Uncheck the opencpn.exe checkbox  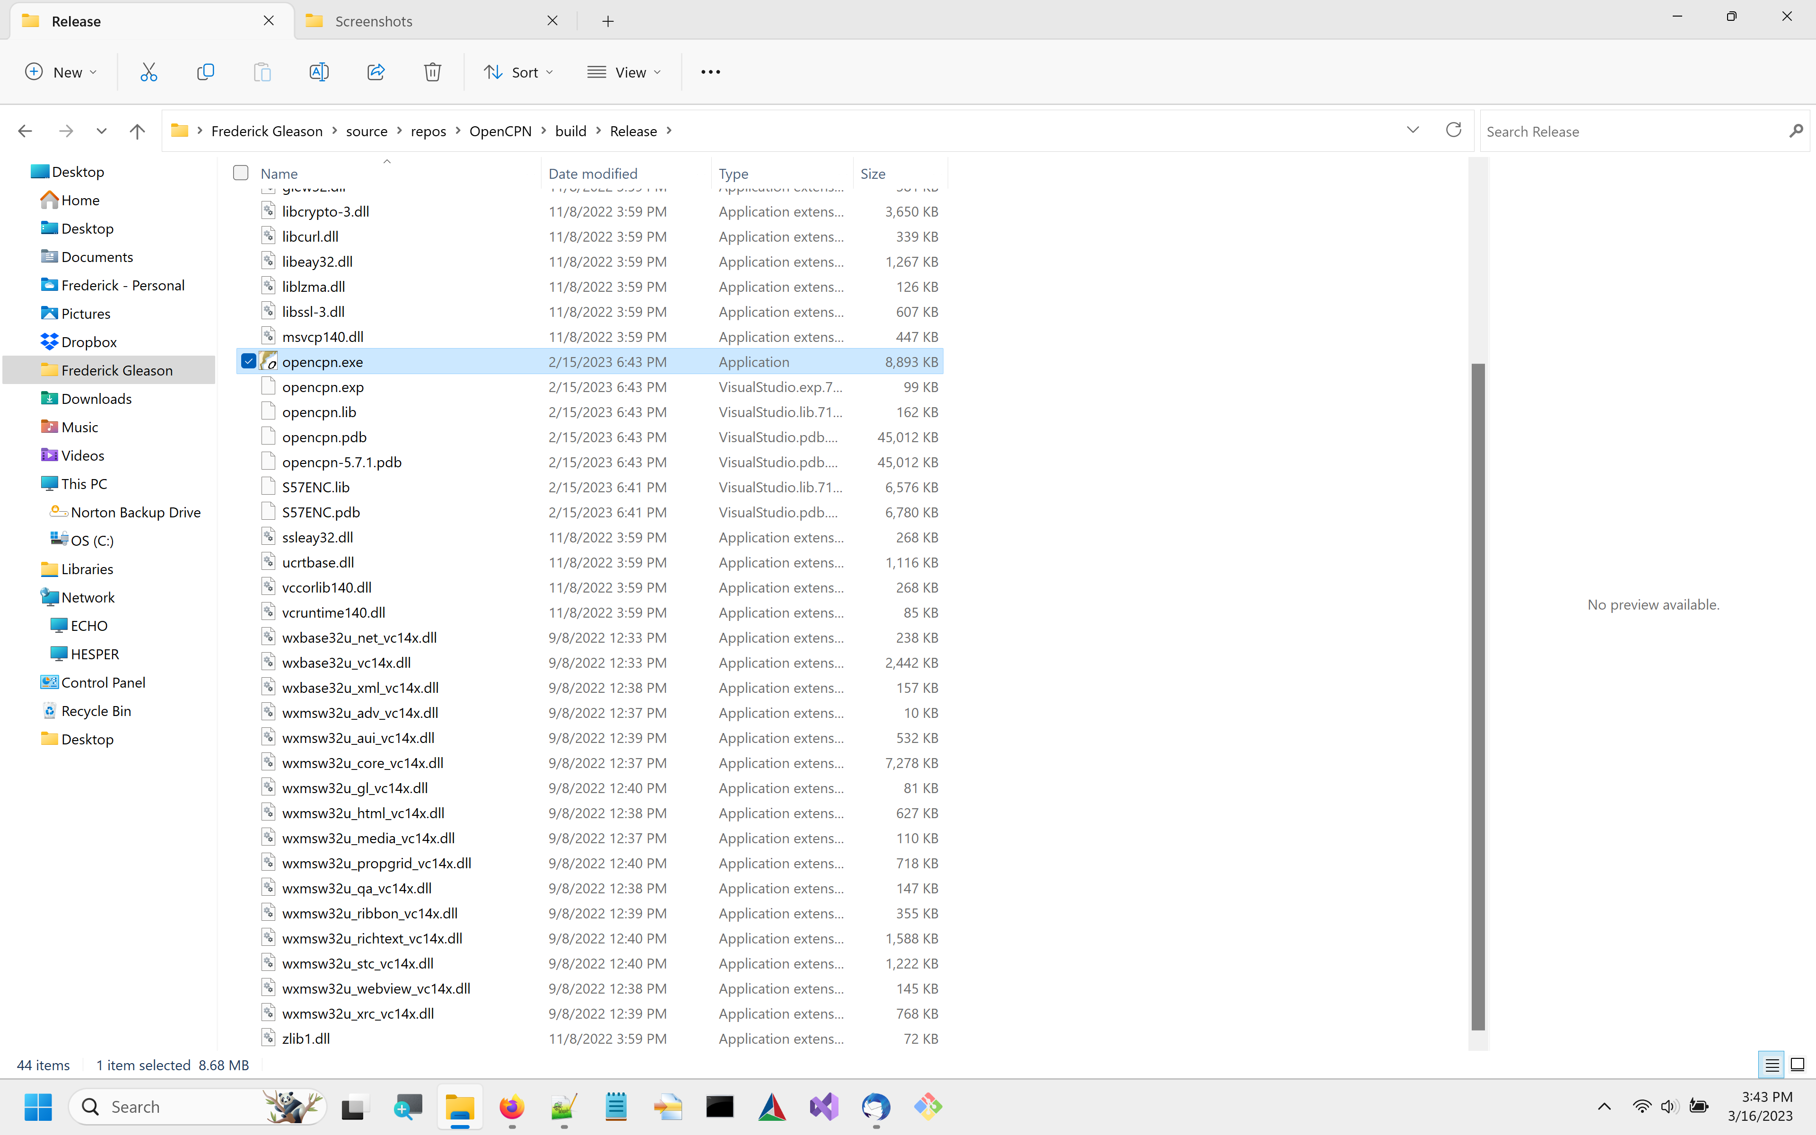pyautogui.click(x=248, y=361)
